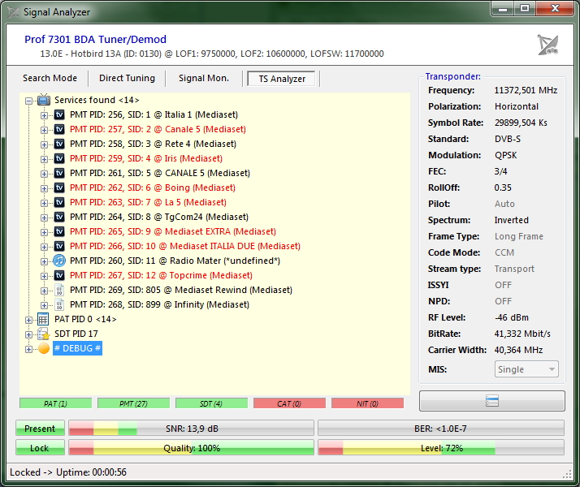Click the TV icon beside La 5

click(59, 202)
